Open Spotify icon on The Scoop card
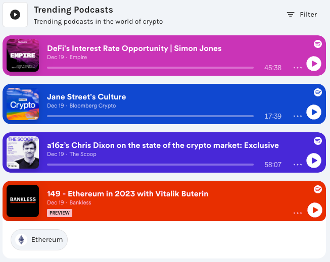330x262 pixels. (x=317, y=141)
